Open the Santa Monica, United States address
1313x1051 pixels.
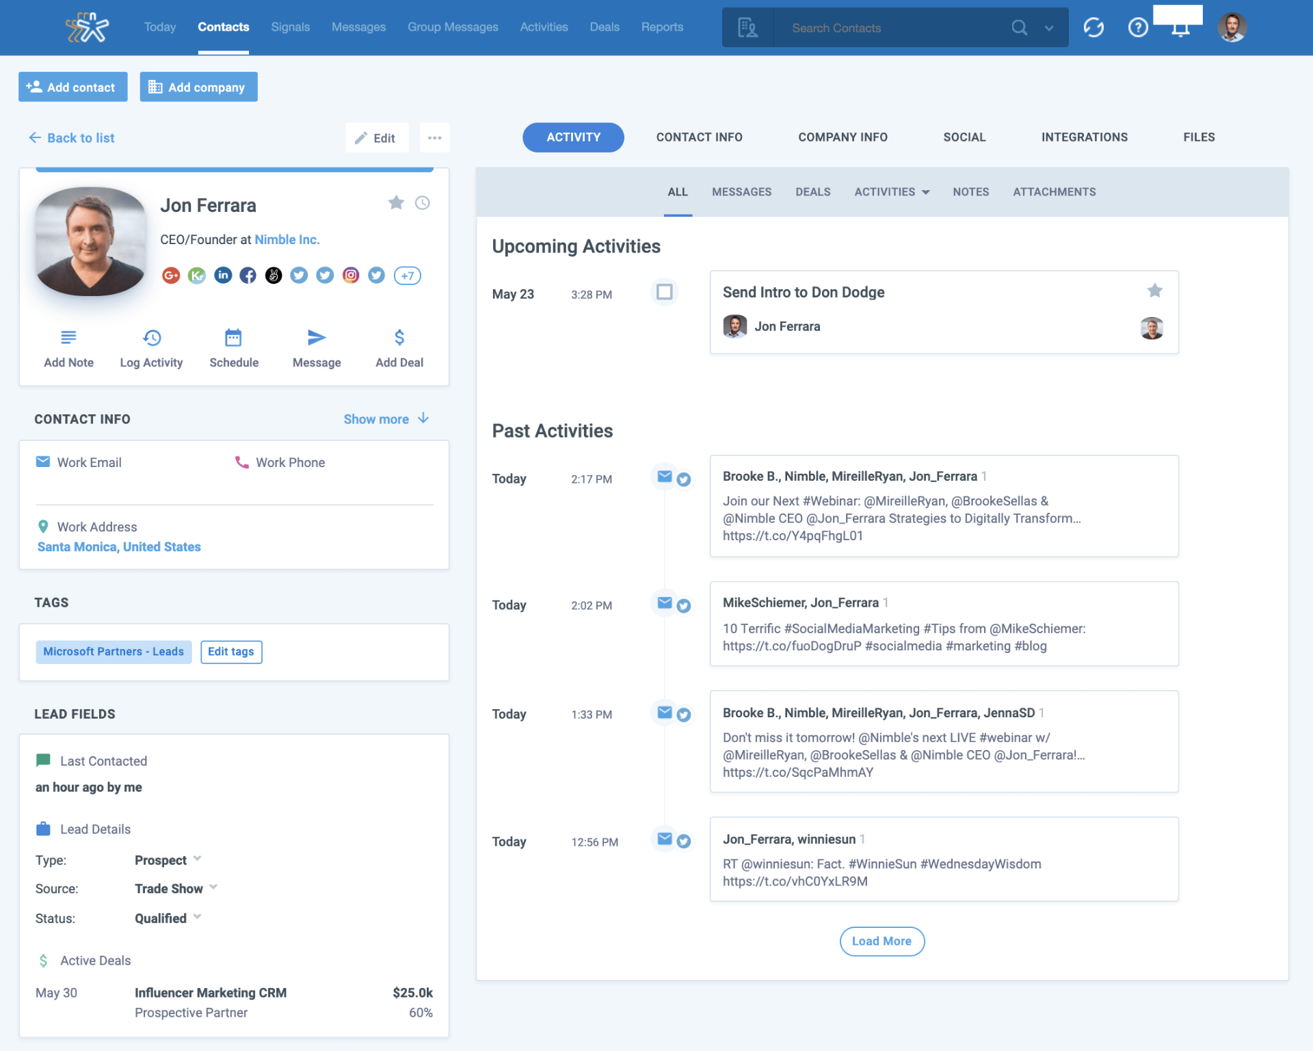119,547
